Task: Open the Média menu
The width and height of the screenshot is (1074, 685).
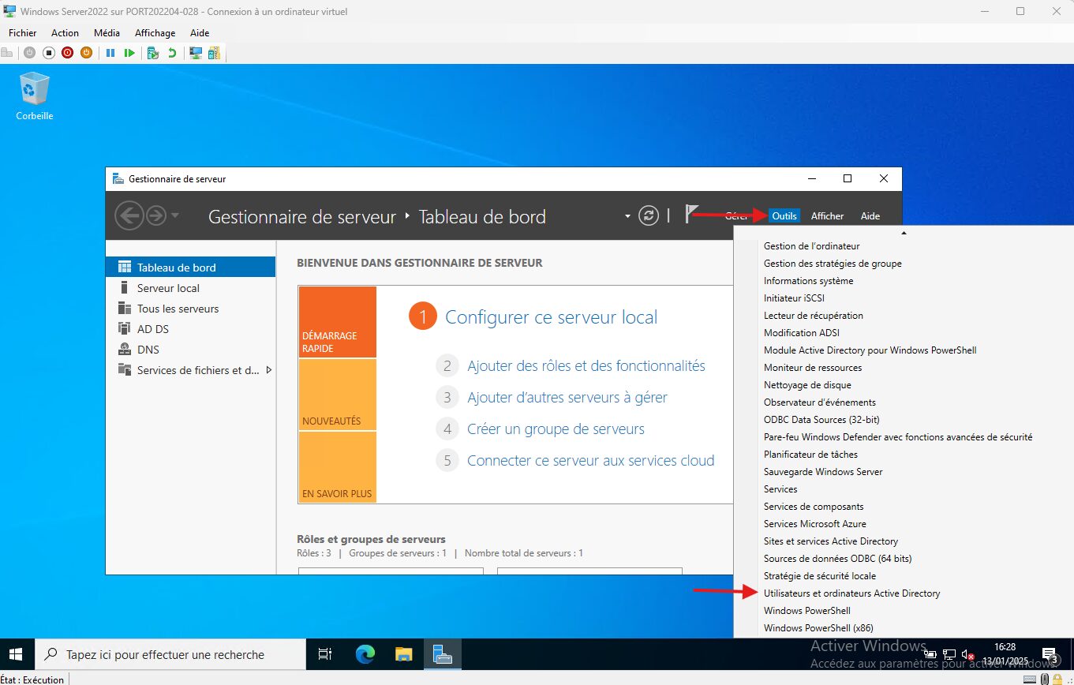Action: click(x=107, y=33)
